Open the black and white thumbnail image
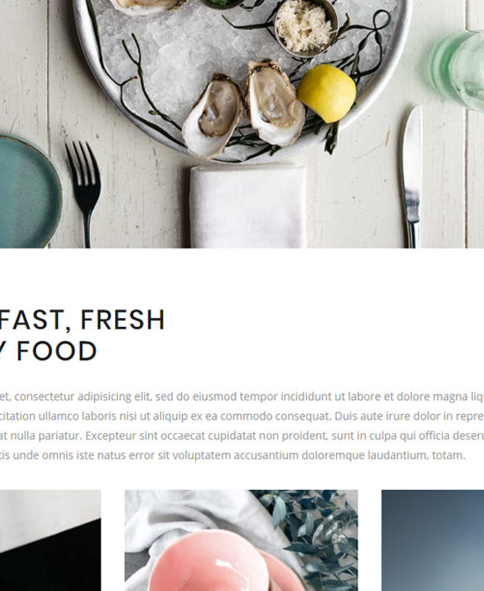 click(50, 540)
